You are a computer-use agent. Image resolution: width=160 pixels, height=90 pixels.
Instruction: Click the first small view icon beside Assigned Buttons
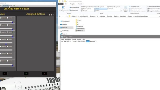click(x=49, y=15)
